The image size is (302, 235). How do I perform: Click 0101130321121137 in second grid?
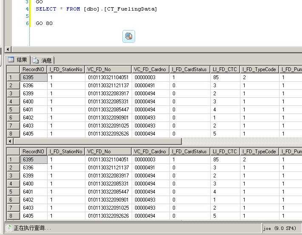coord(108,168)
